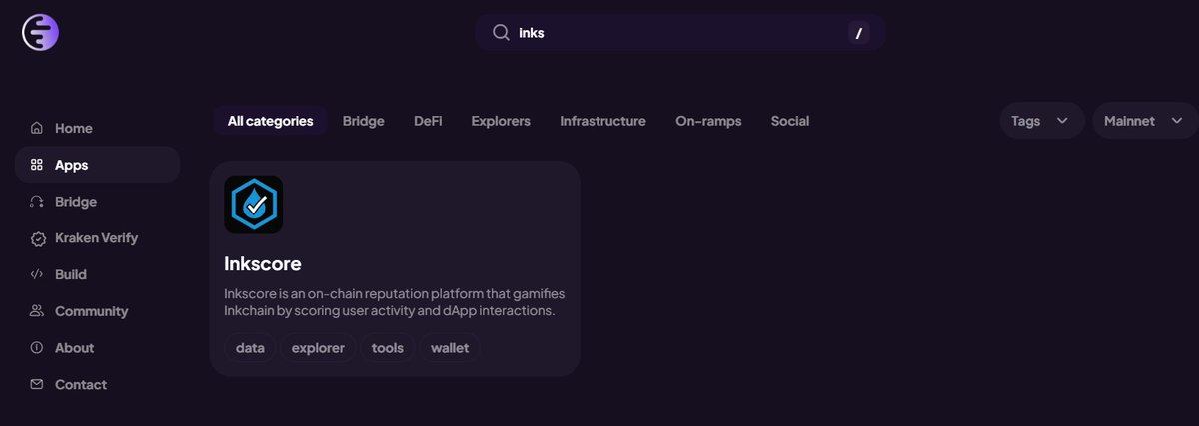Click the Inkscore card title
This screenshot has height=426, width=1199.
pyautogui.click(x=263, y=264)
